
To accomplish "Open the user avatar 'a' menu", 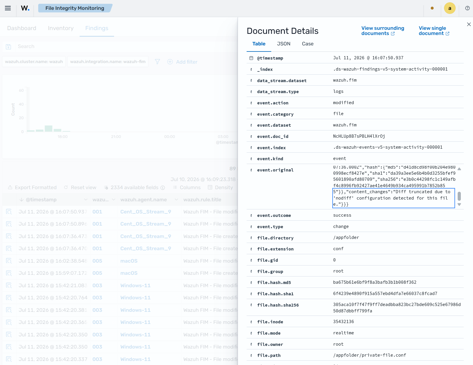I will point(450,8).
